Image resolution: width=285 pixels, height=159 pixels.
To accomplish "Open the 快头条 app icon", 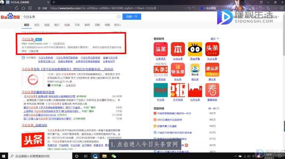I will coord(178,69).
